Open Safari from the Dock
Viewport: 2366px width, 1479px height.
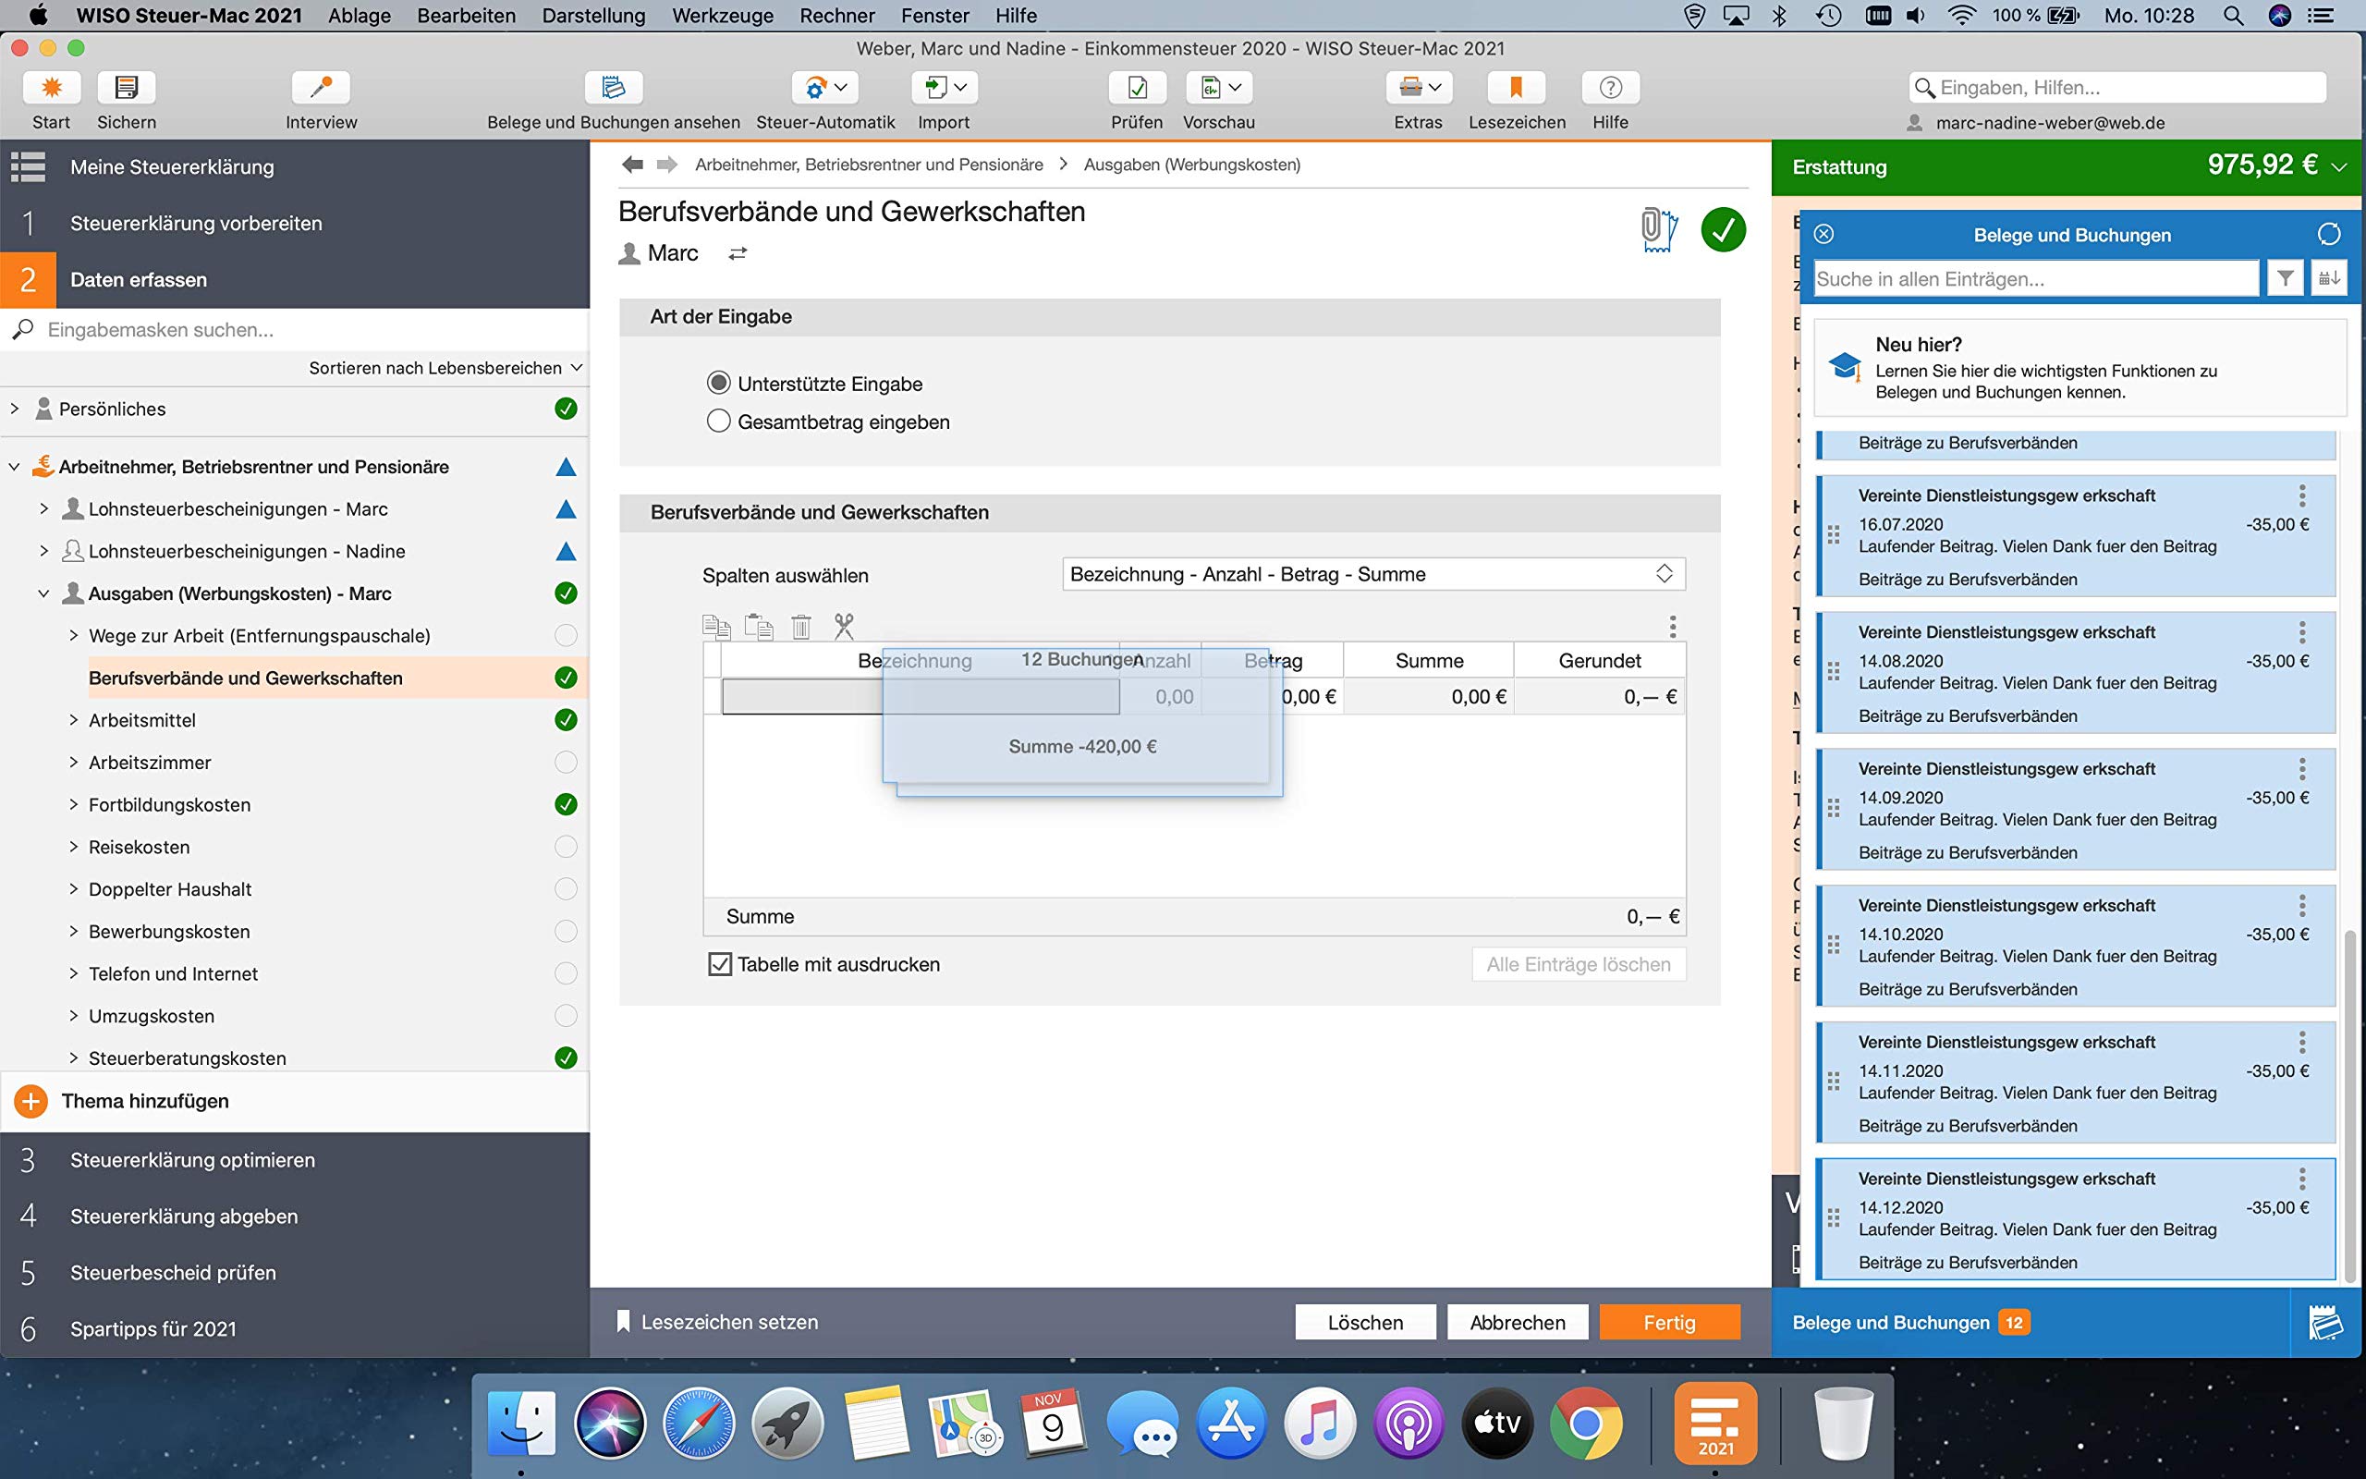698,1423
